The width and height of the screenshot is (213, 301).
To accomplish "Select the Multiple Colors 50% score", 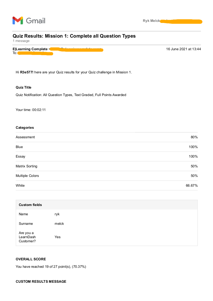I will tap(194, 176).
